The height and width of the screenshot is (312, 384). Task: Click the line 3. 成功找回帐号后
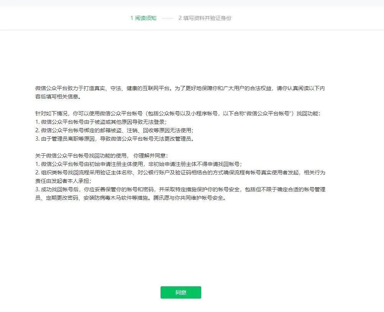point(180,190)
